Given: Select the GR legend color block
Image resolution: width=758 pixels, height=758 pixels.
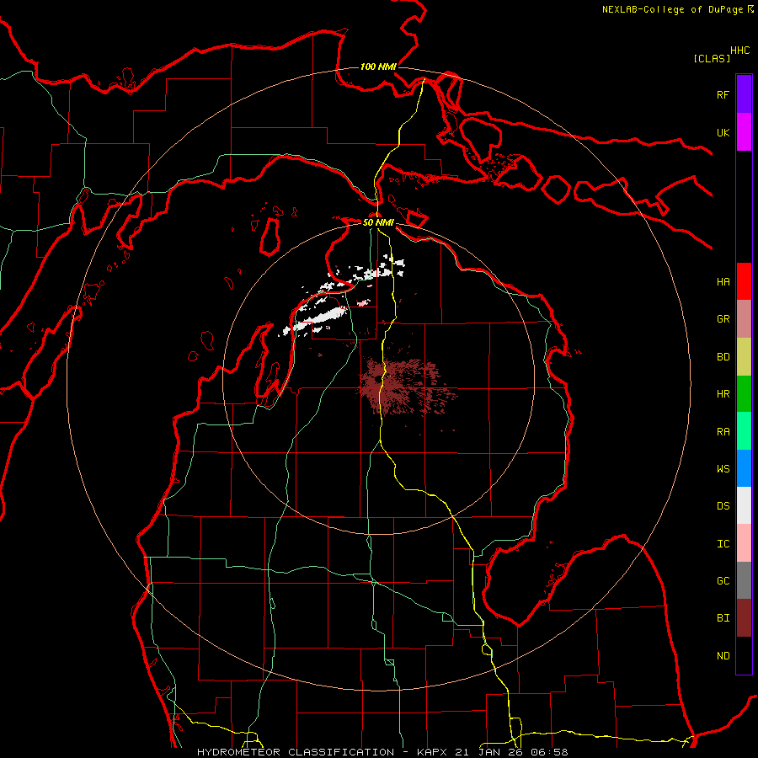Looking at the screenshot, I should click(744, 318).
